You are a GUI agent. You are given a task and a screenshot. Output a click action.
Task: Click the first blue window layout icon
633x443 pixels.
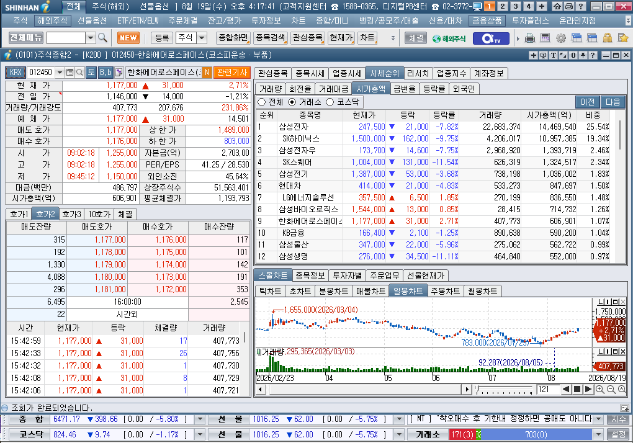pos(577,38)
